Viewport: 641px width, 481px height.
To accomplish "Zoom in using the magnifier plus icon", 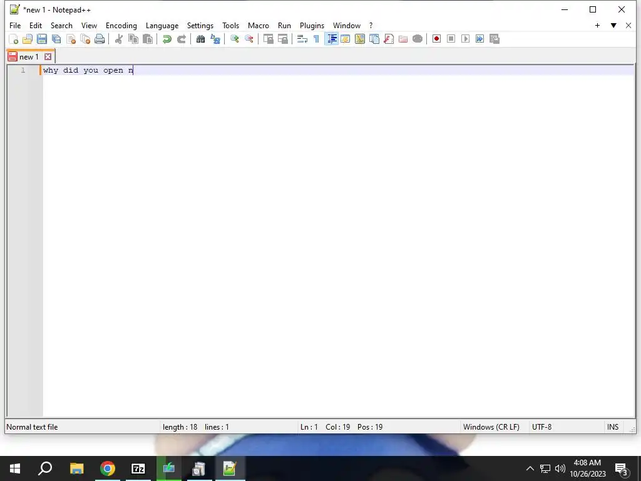I will [x=234, y=39].
